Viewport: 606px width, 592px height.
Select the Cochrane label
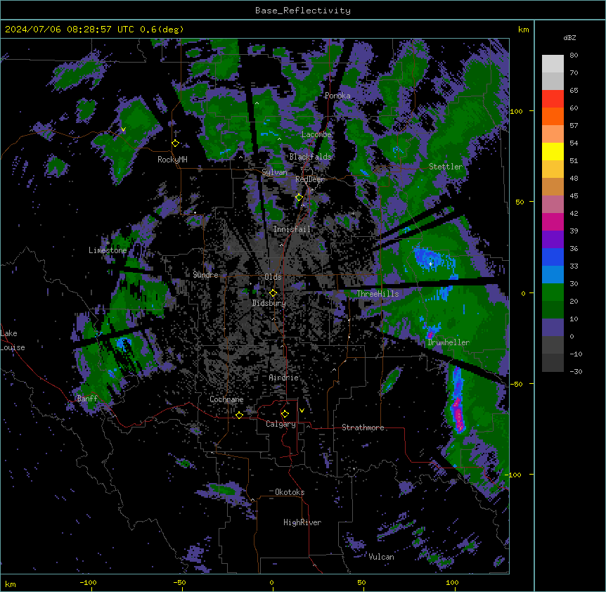click(226, 399)
